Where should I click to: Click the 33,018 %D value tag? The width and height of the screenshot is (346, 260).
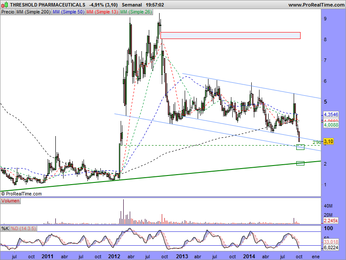(x=331, y=242)
